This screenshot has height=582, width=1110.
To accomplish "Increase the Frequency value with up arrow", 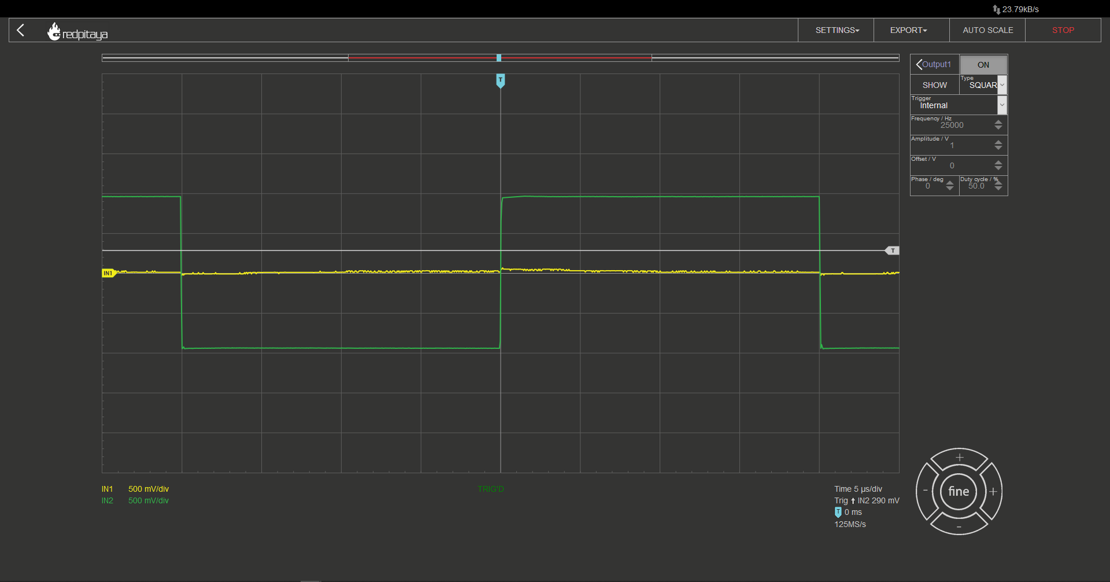I will click(x=998, y=121).
